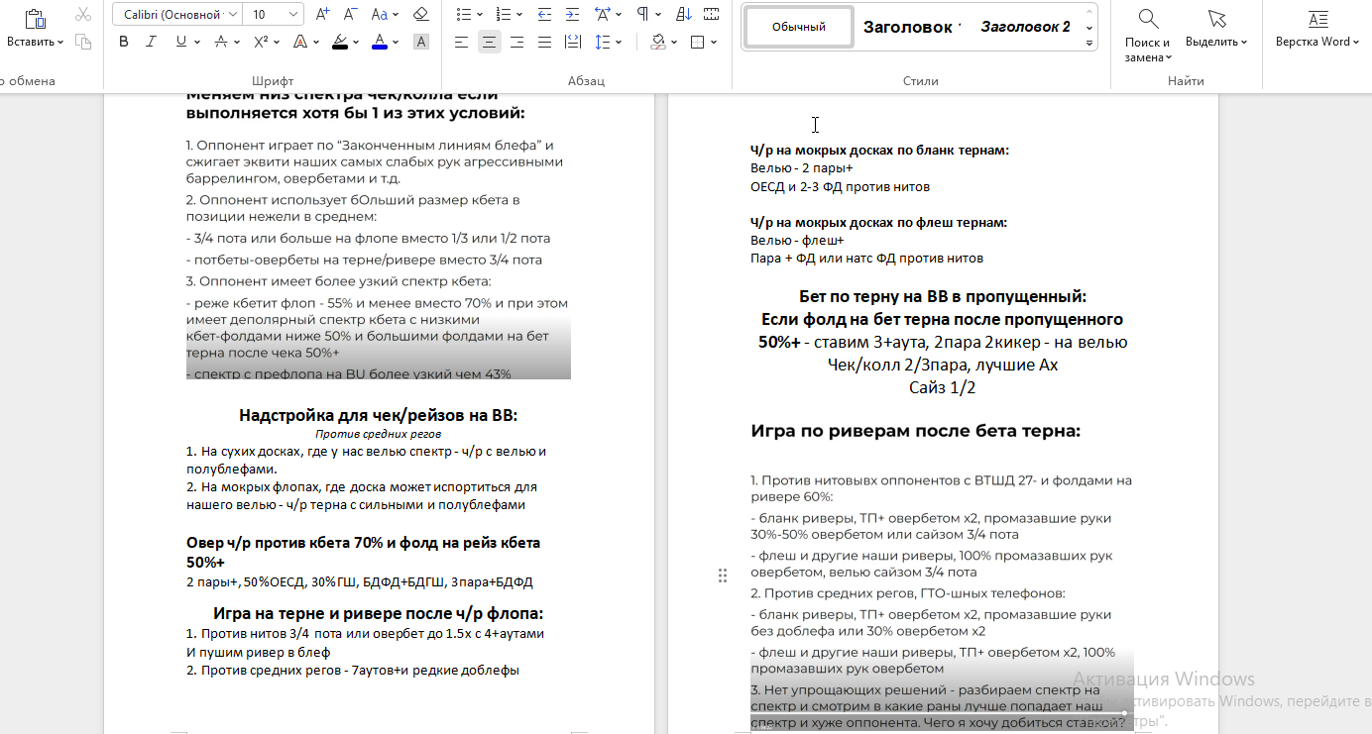1372x734 pixels.
Task: Cut the selection with scissors icon
Action: click(x=83, y=15)
